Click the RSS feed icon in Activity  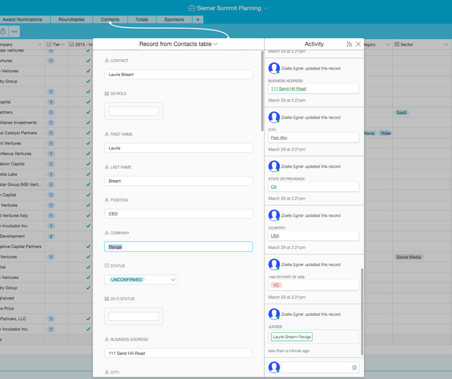(x=349, y=44)
